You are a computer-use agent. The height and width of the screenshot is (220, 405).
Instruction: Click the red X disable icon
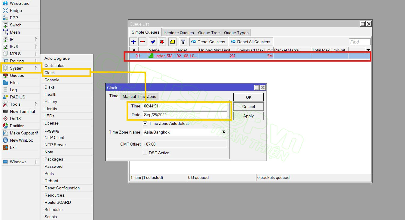[162, 42]
